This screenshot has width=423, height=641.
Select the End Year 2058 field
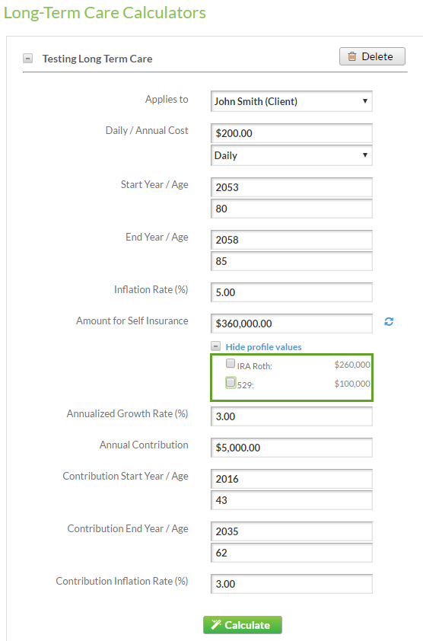pyautogui.click(x=291, y=240)
